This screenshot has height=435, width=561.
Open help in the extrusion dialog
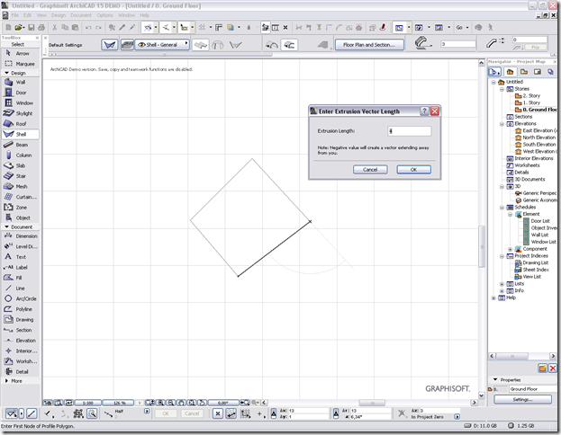[424, 111]
